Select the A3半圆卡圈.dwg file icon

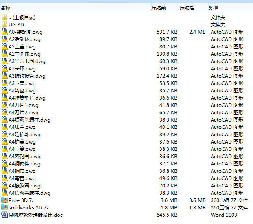click(4, 61)
